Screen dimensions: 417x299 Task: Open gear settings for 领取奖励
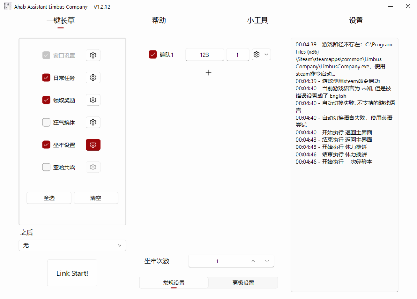[93, 100]
